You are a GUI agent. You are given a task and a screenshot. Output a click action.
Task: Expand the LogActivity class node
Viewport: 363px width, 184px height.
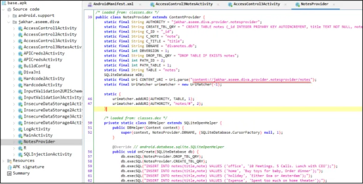click(x=14, y=129)
